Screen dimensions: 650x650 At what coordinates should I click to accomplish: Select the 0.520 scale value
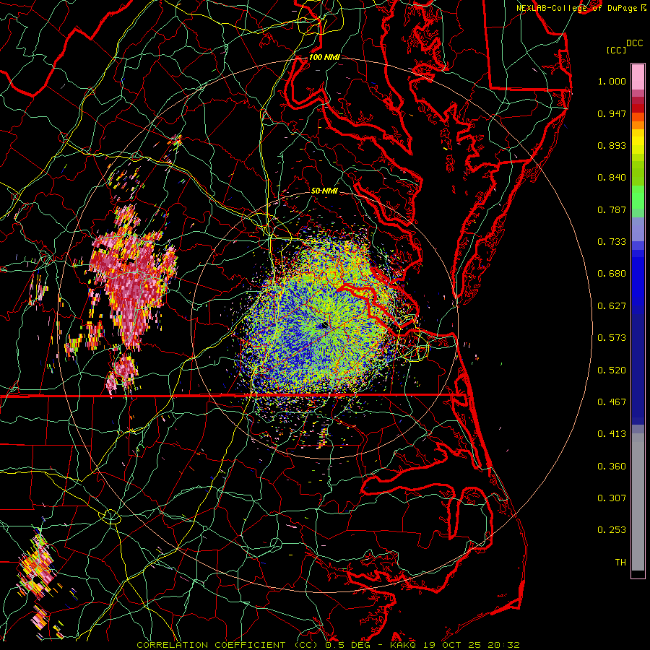click(612, 370)
